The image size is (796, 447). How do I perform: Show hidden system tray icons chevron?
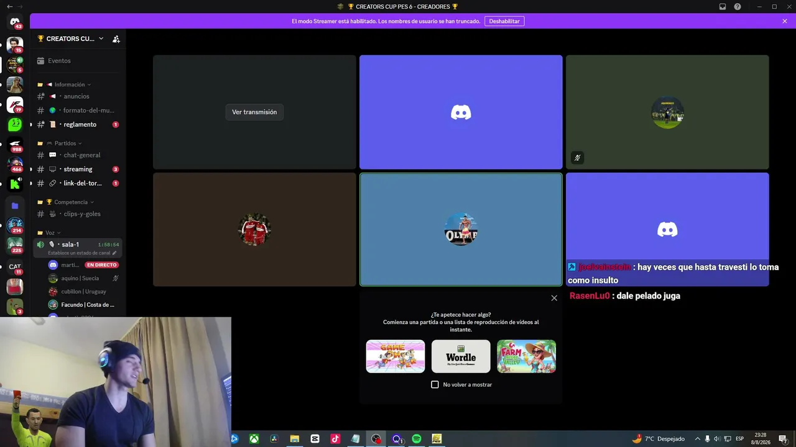[x=697, y=439]
